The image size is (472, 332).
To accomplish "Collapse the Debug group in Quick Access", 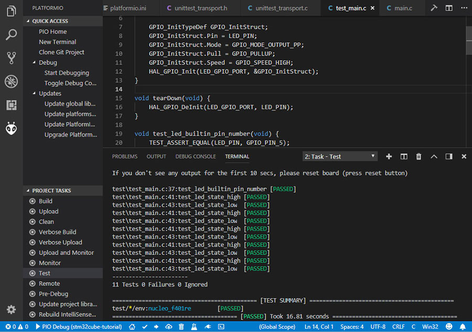I will pyautogui.click(x=34, y=63).
